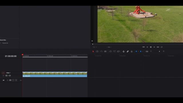Stop viewer playback
Screen dimensions: 183x103
point(151,47)
